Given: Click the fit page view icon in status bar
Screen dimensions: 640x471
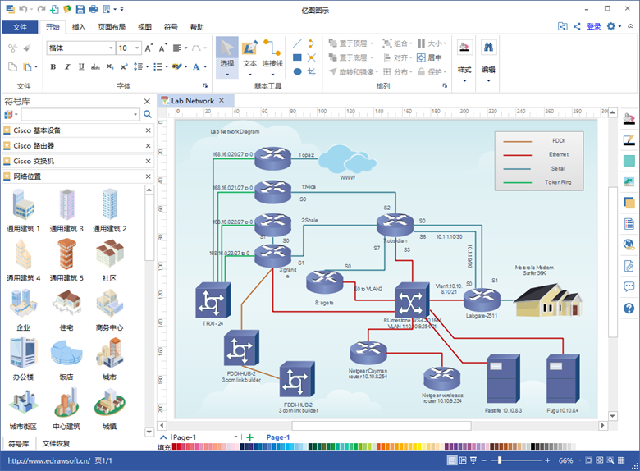Looking at the screenshot, I should pos(588,460).
